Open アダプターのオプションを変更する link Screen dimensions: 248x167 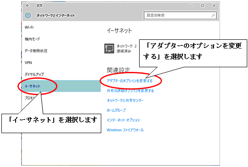click(130, 81)
